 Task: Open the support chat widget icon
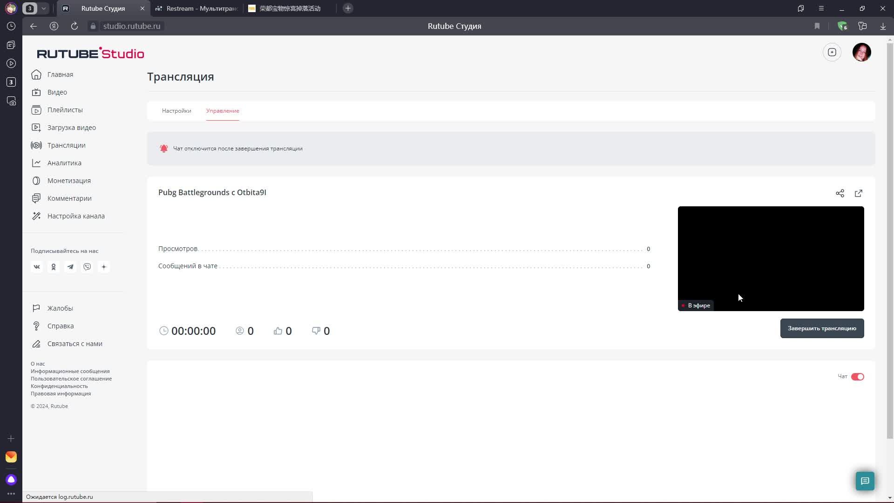865,481
